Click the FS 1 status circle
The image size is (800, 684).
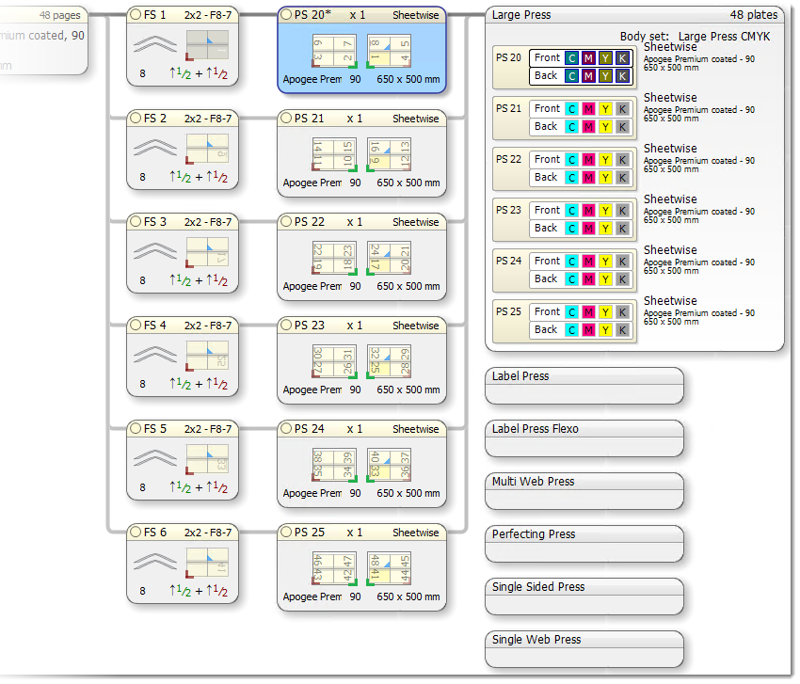pyautogui.click(x=136, y=15)
